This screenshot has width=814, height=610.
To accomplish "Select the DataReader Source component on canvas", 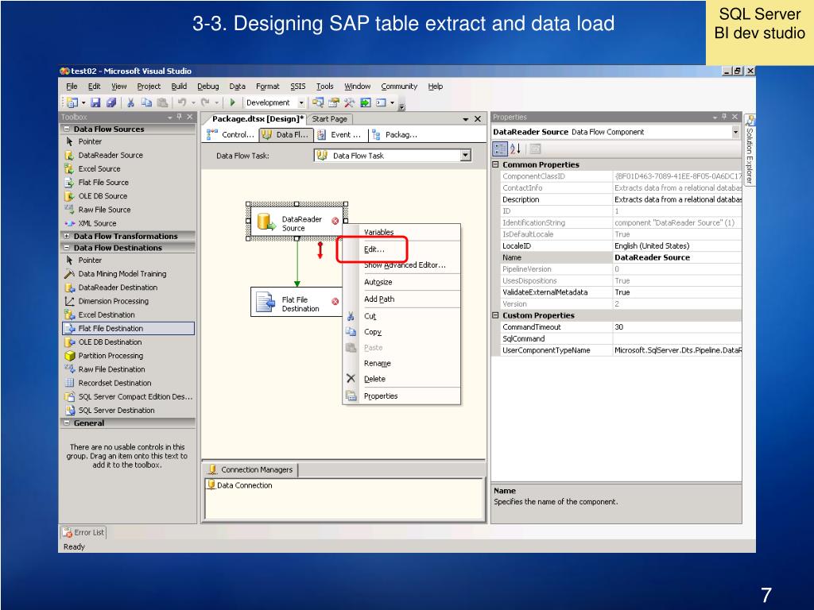I will (297, 222).
